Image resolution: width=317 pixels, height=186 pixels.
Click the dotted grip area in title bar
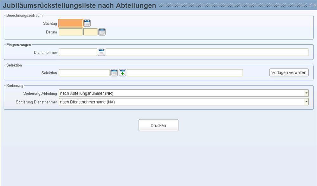tap(233, 5)
